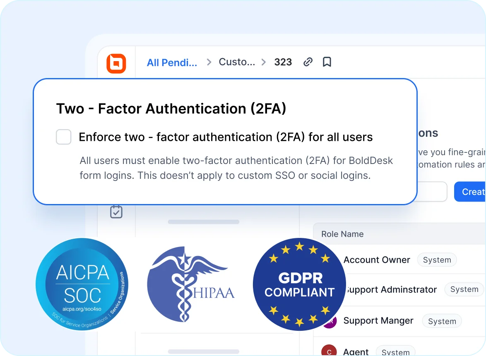
Task: Open the Account Owner role entry
Action: coord(376,260)
